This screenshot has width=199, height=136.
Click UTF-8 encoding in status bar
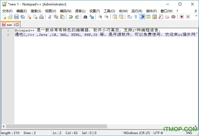[x=158, y=133]
